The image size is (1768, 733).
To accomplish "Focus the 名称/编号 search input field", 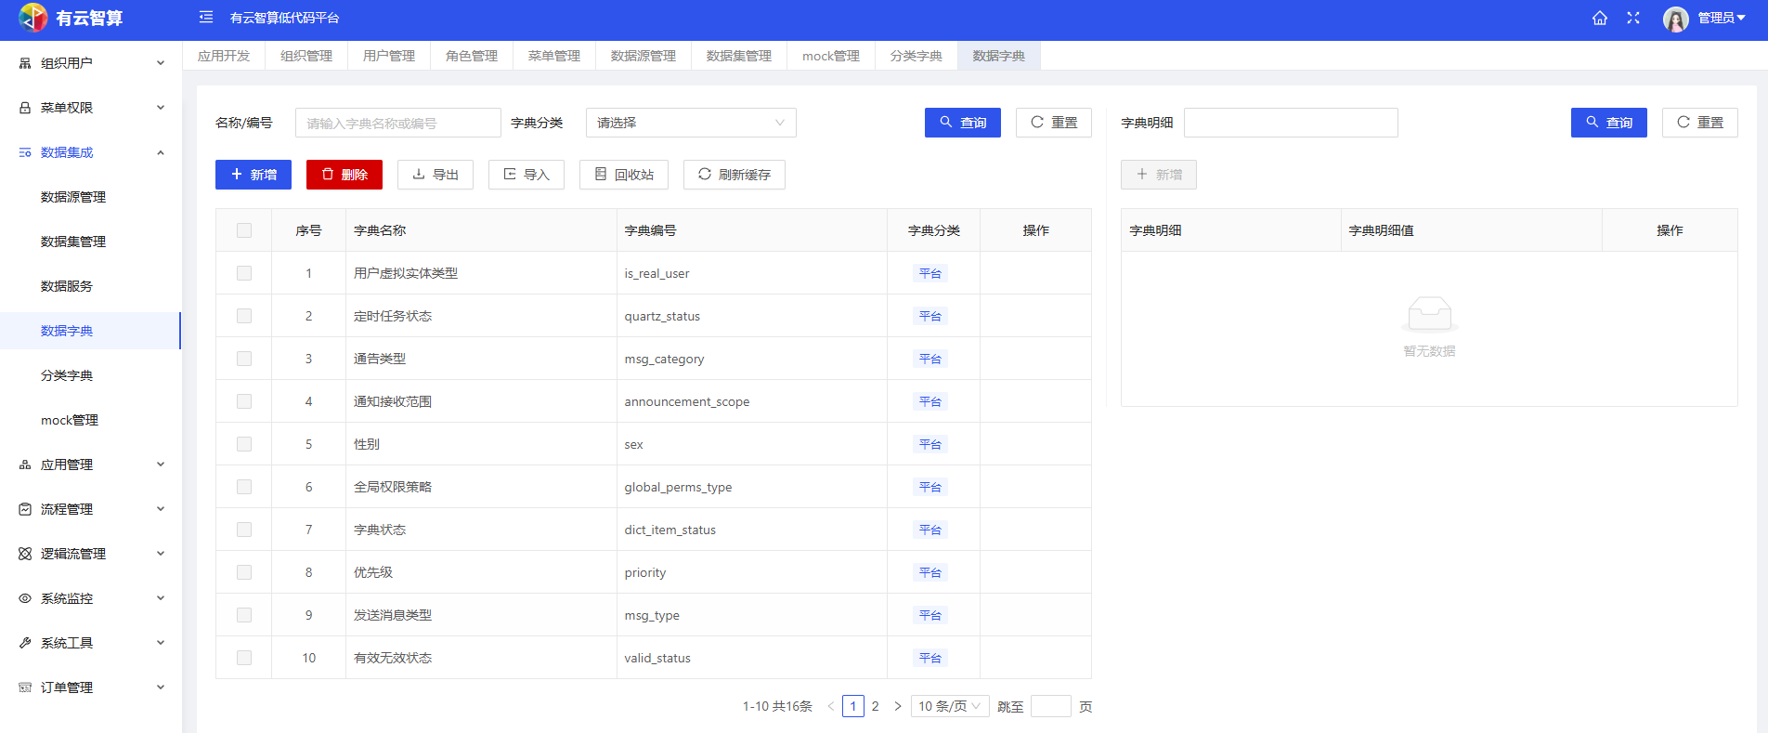I will point(397,123).
